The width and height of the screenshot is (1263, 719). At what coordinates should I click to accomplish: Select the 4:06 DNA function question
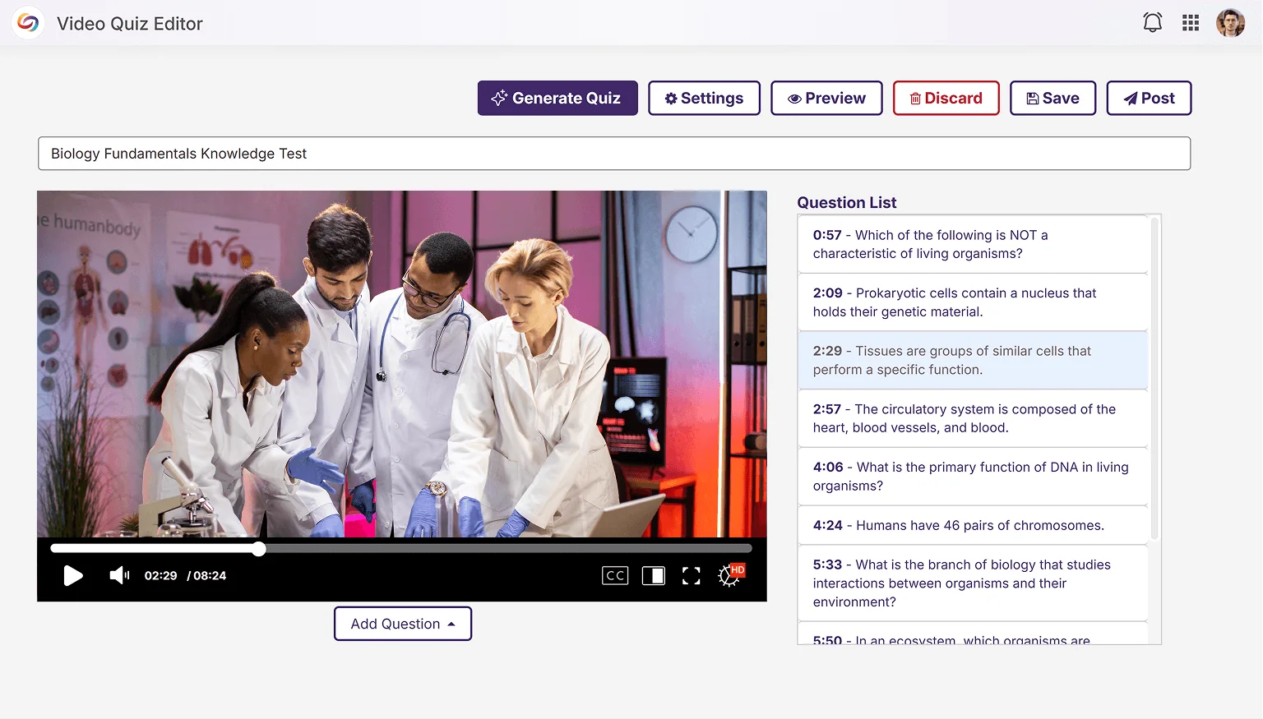click(x=972, y=477)
